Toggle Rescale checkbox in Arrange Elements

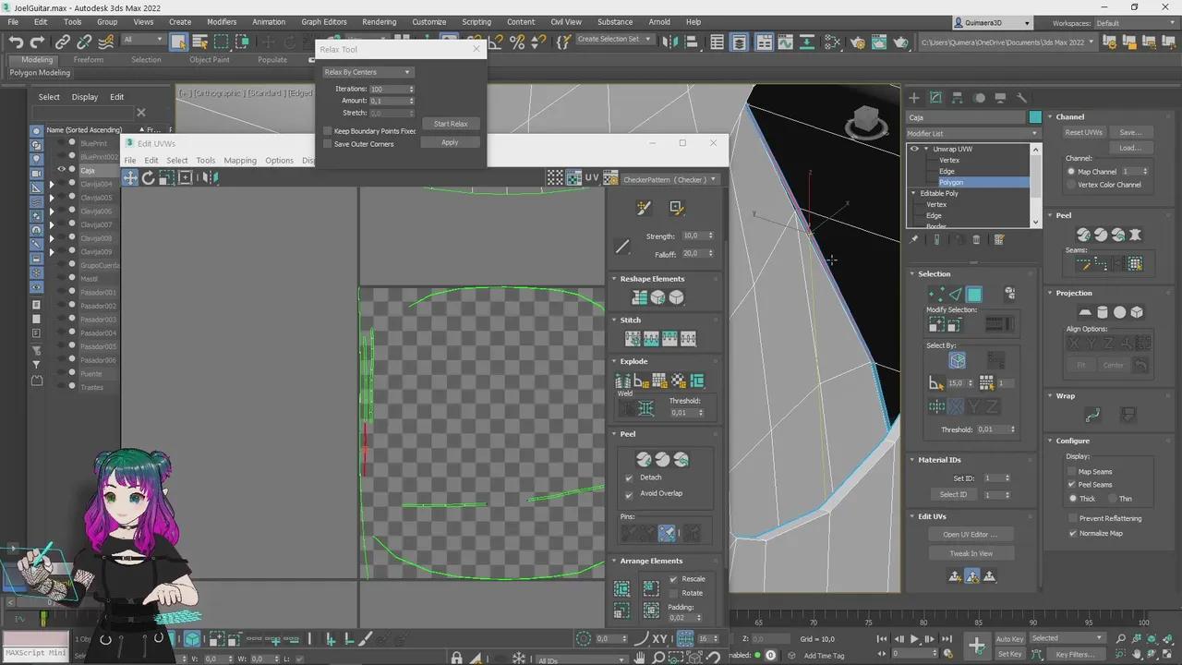click(673, 579)
